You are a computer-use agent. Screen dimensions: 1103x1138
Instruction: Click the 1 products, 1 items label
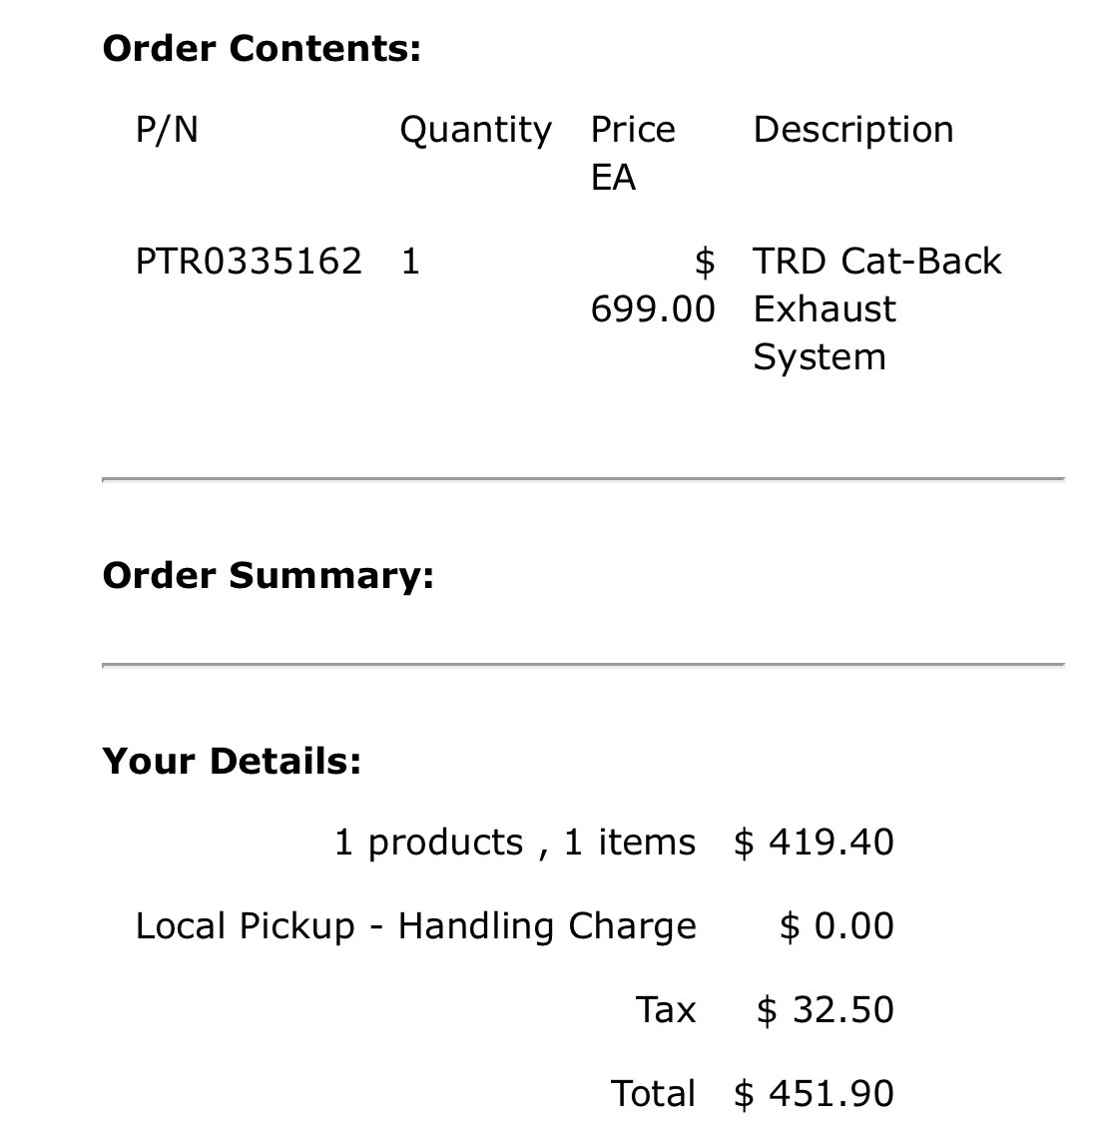pos(515,844)
